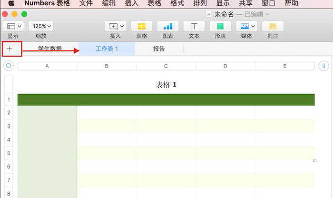333x198 pixels.
Task: Open the 排列 menu
Action: (x=200, y=3)
